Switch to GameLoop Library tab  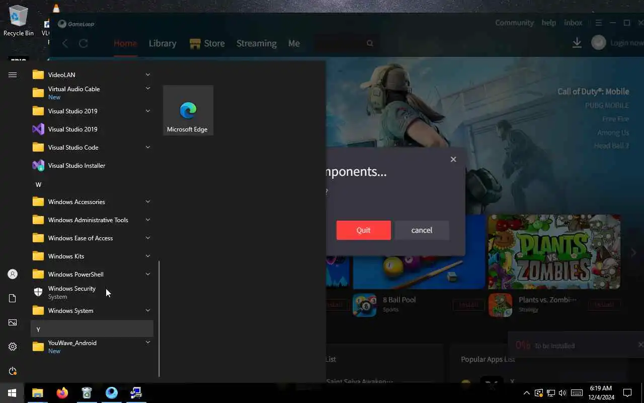click(x=163, y=43)
